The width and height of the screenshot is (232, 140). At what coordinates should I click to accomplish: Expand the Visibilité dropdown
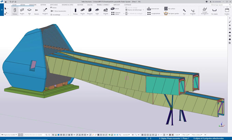pyautogui.click(x=193, y=11)
